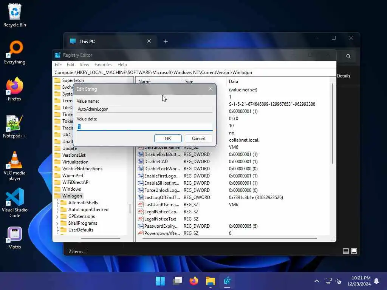This screenshot has width=387, height=290.
Task: Open Firefox from the taskbar
Action: [x=194, y=281]
